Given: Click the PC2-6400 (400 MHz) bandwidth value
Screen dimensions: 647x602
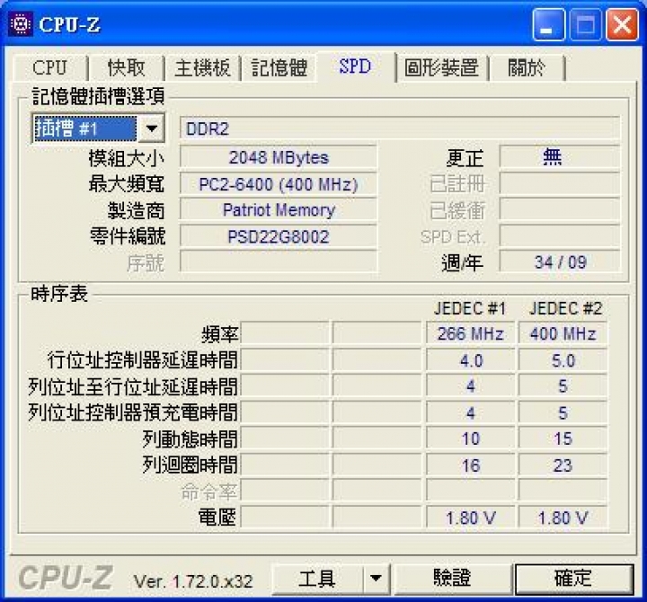Looking at the screenshot, I should coord(279,184).
